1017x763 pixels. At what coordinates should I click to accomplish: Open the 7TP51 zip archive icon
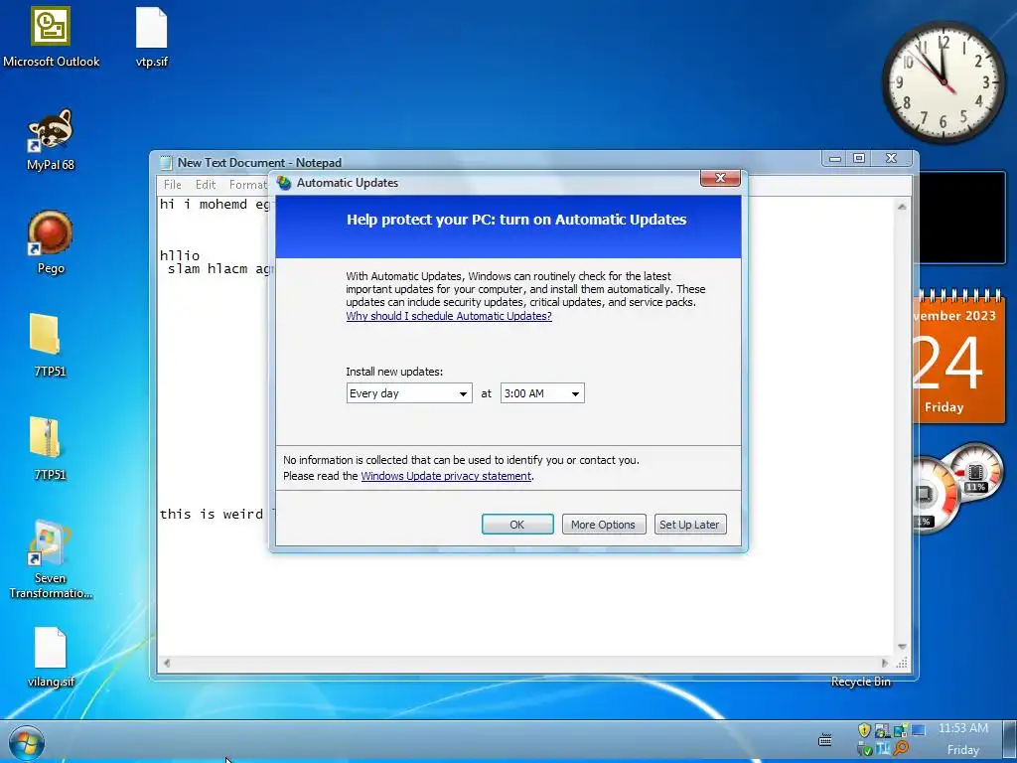50,448
